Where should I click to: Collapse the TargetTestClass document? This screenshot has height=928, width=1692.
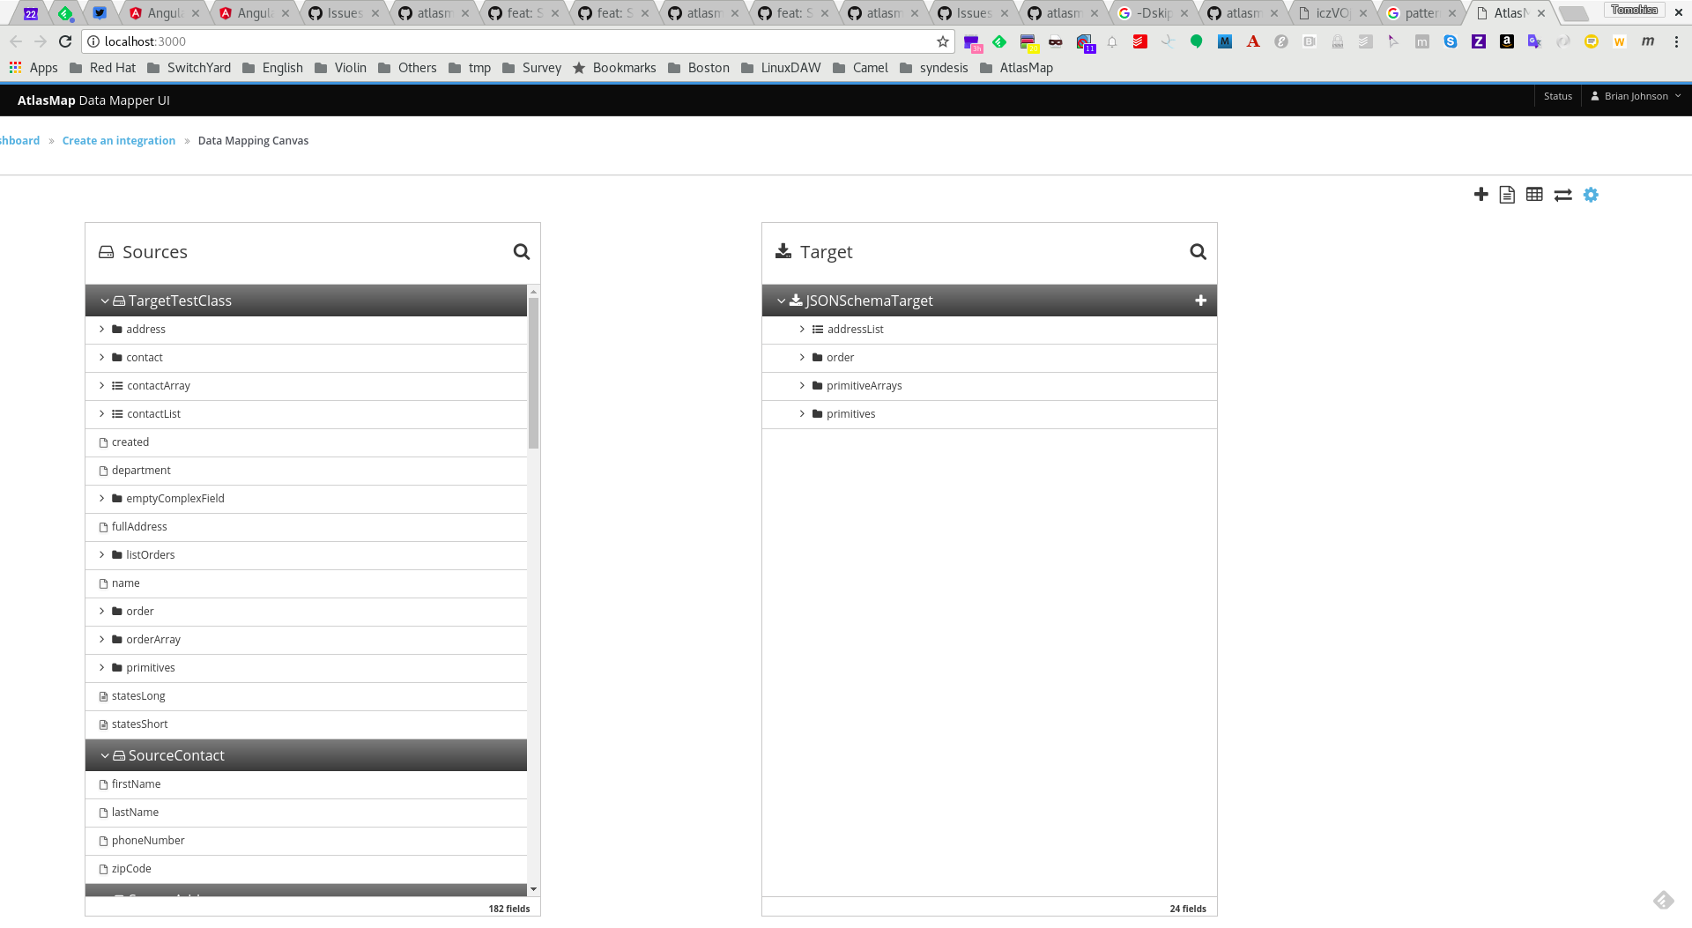(x=105, y=301)
